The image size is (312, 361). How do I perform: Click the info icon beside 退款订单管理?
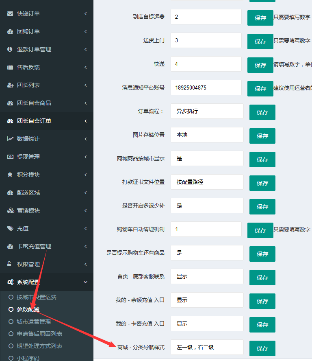[x=10, y=49]
